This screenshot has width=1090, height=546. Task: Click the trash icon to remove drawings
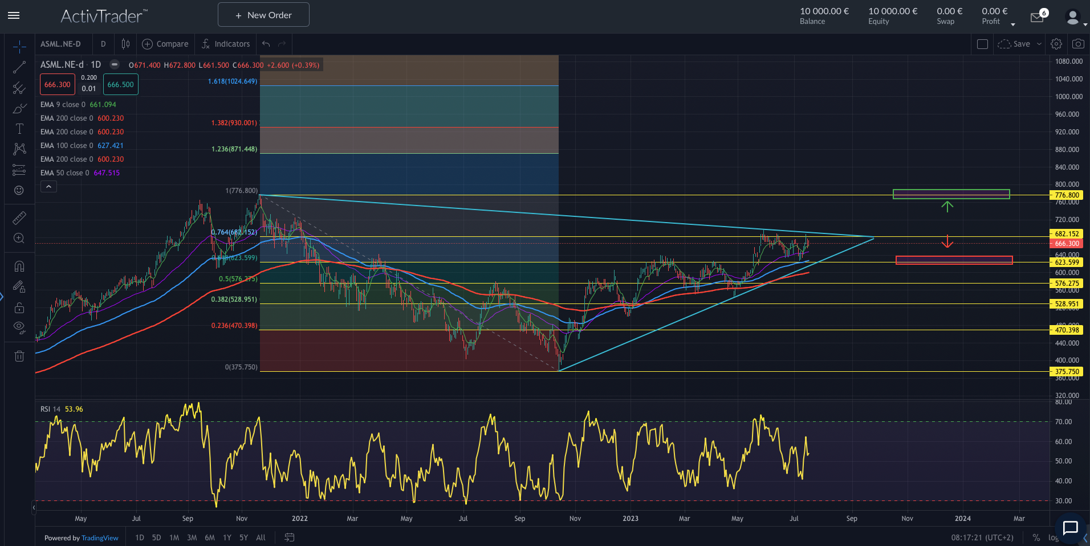[x=19, y=356]
